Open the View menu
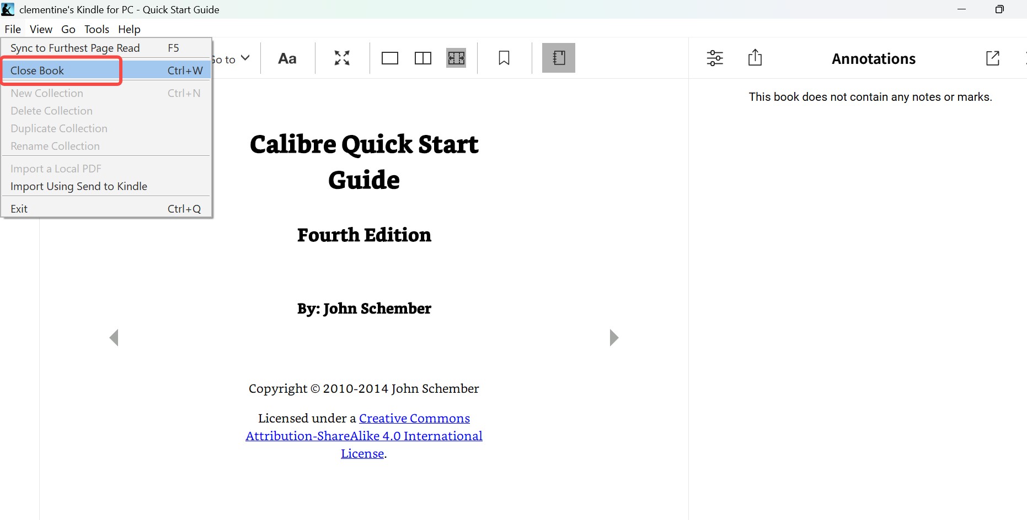This screenshot has height=520, width=1027. pos(40,29)
